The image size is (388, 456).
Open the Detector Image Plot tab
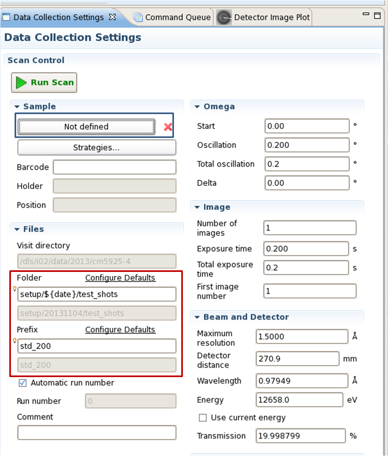[x=272, y=17]
